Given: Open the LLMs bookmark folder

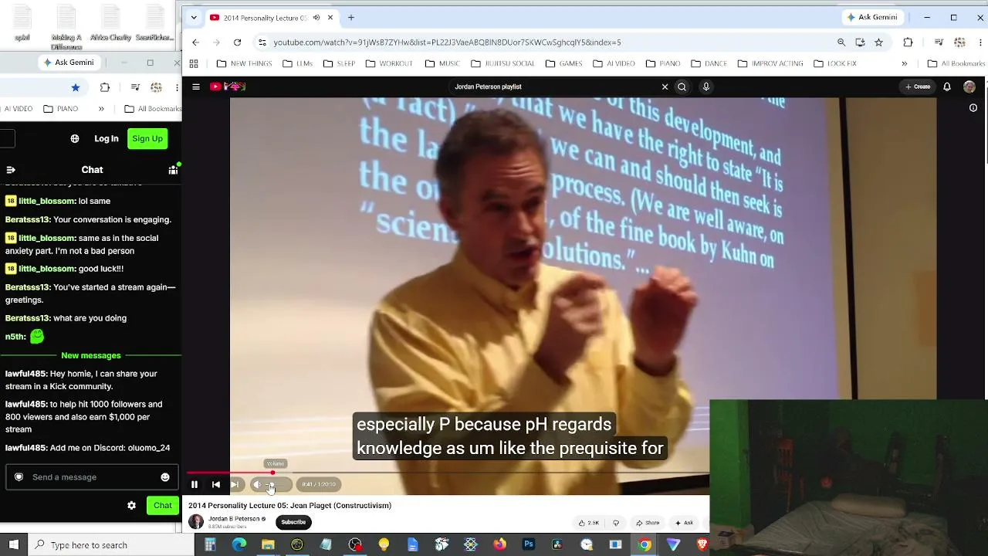Looking at the screenshot, I should tap(298, 63).
